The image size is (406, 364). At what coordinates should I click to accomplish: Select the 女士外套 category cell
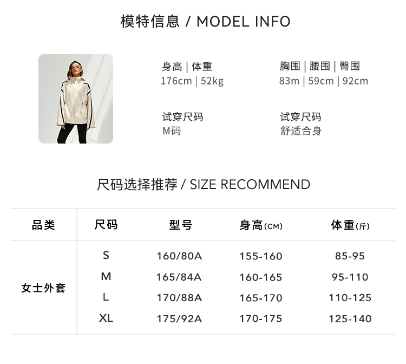click(43, 288)
